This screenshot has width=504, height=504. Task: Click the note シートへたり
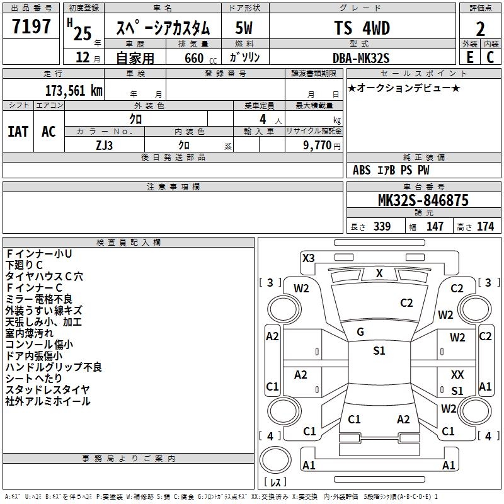click(33, 379)
